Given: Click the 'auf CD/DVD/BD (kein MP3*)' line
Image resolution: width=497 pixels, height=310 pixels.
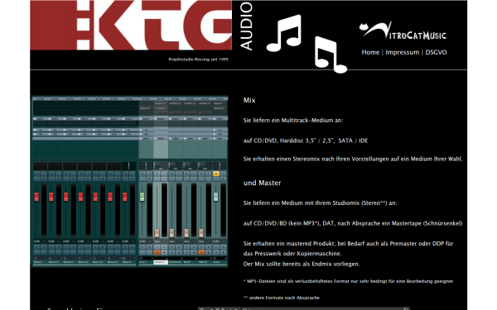Looking at the screenshot, I should click(x=353, y=223).
